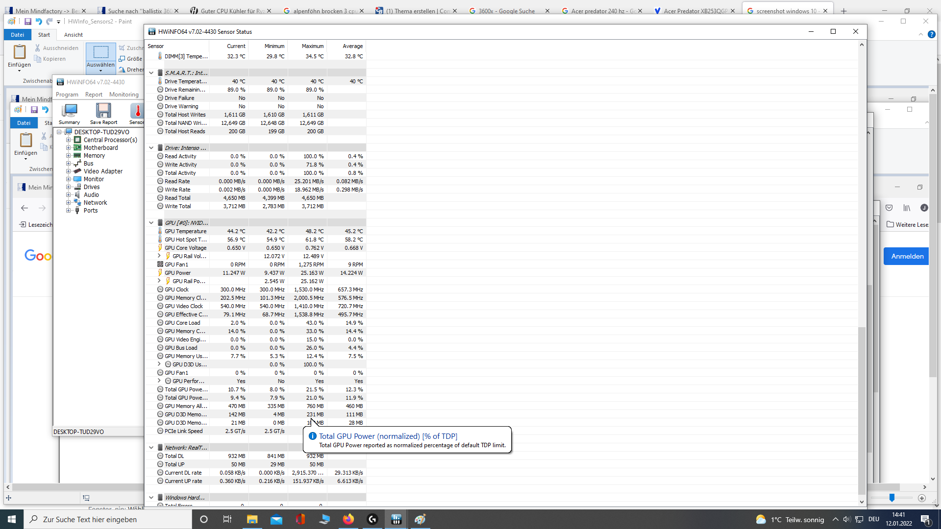Expand Central Processor(s) tree node

coord(69,140)
